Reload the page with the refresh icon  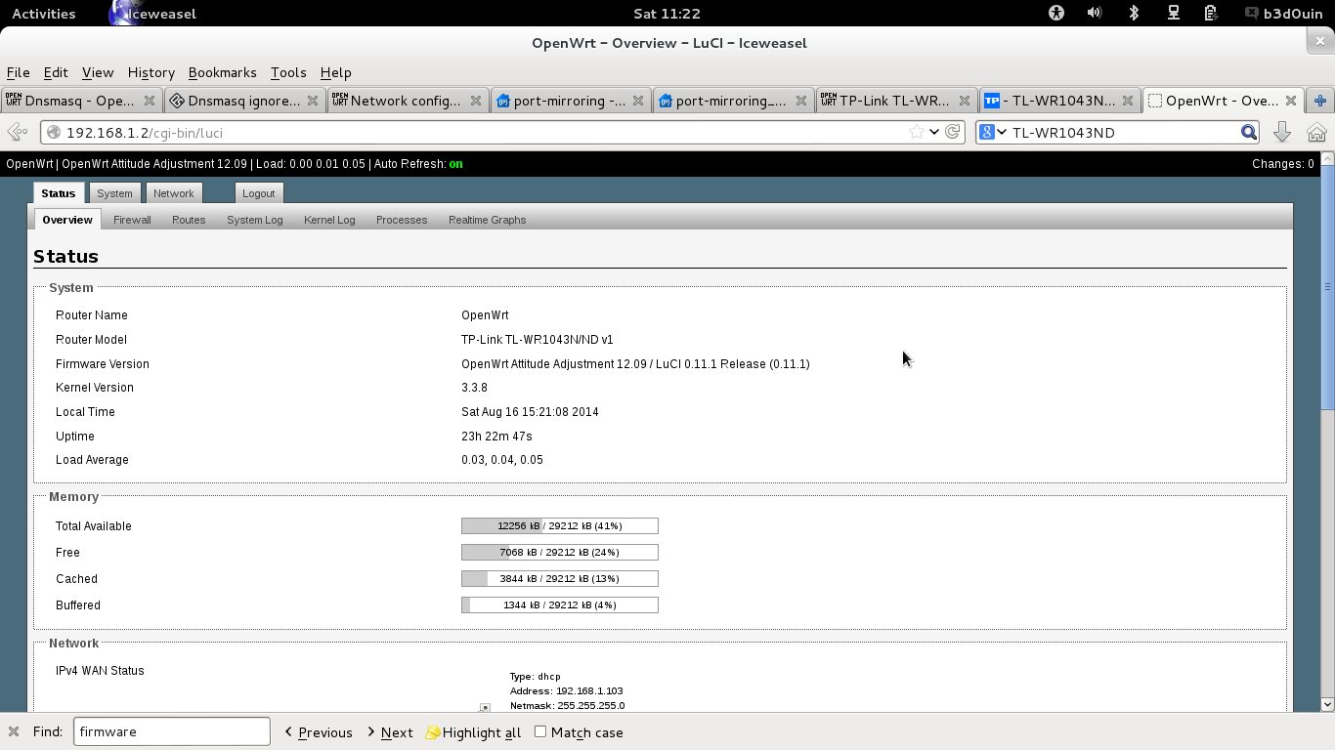click(x=953, y=132)
